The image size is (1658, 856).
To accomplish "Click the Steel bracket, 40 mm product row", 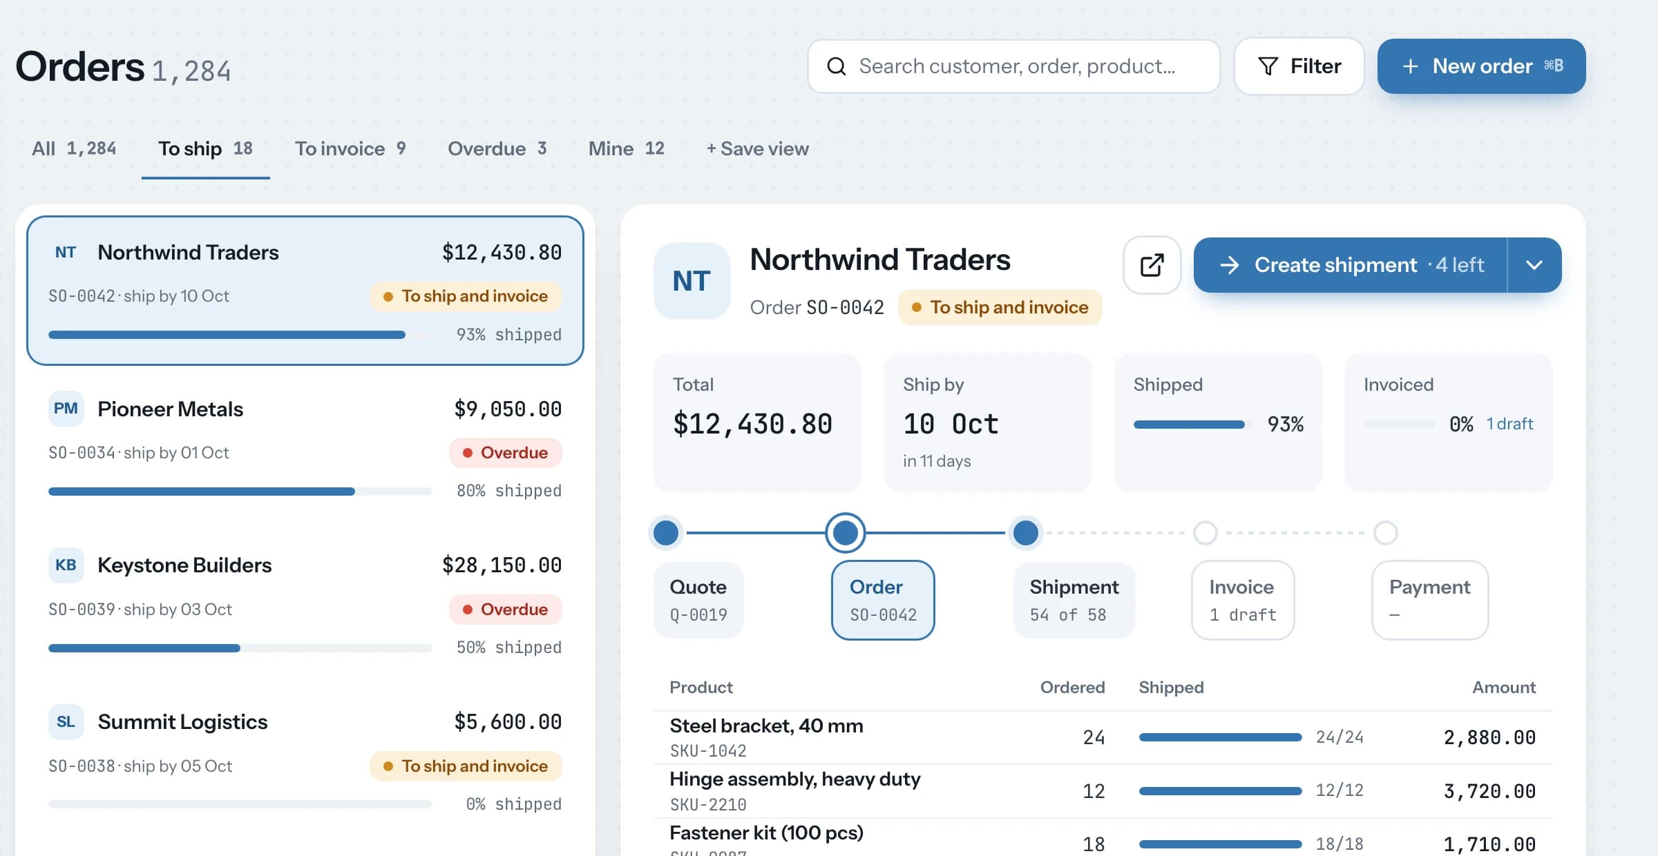I will click(1103, 737).
